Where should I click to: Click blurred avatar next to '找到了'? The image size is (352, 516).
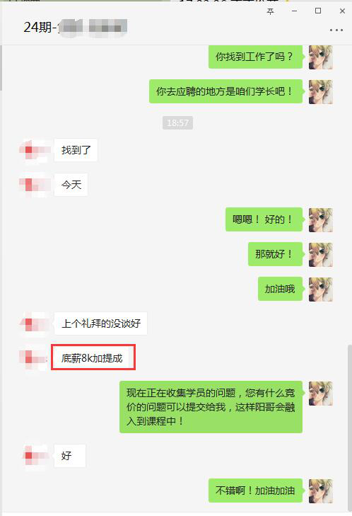pos(33,150)
